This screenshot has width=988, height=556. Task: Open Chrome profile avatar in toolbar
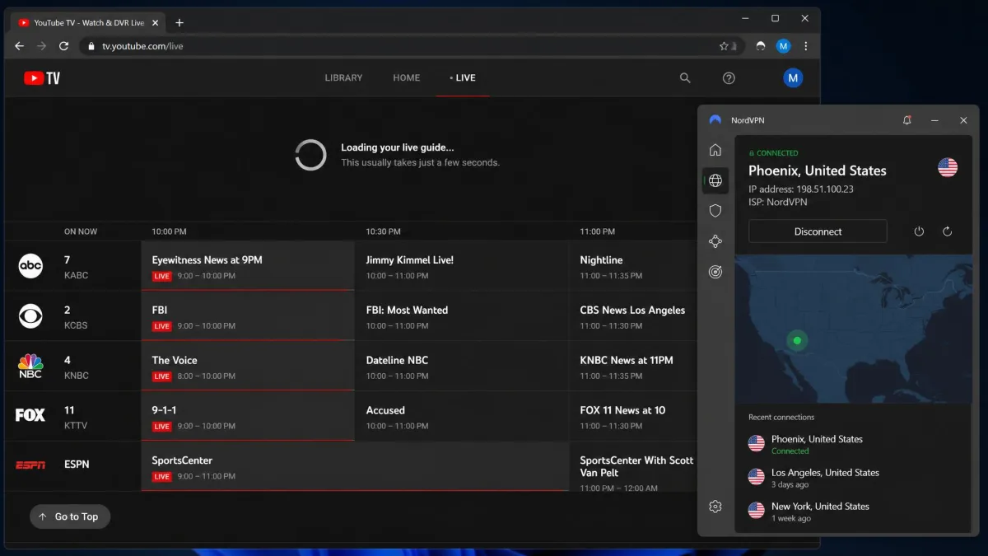[784, 46]
